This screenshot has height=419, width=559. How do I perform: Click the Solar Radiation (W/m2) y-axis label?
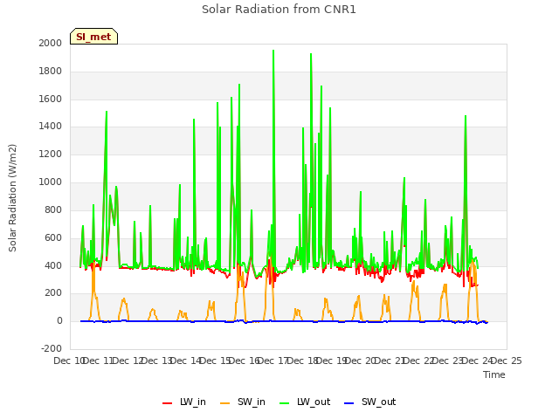pos(12,198)
